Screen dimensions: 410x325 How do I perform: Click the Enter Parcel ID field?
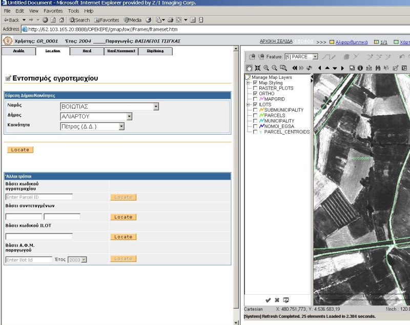pyautogui.click(x=39, y=197)
